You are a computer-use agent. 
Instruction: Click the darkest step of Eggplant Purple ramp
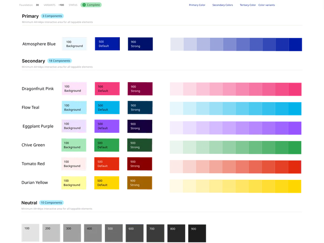point(295,128)
